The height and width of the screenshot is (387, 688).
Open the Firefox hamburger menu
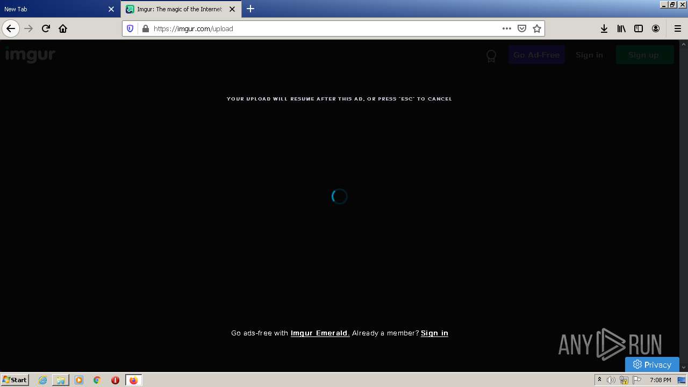tap(677, 28)
